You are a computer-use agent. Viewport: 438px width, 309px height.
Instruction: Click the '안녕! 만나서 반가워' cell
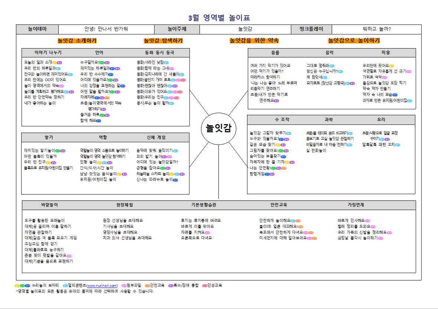pyautogui.click(x=106, y=29)
